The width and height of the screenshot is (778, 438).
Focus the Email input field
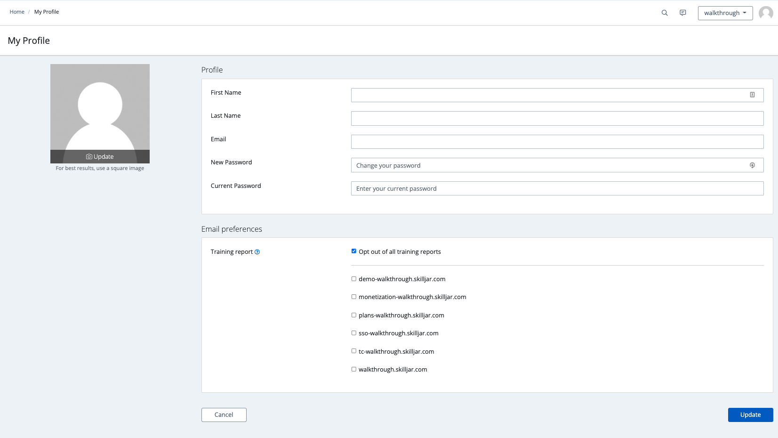(557, 142)
